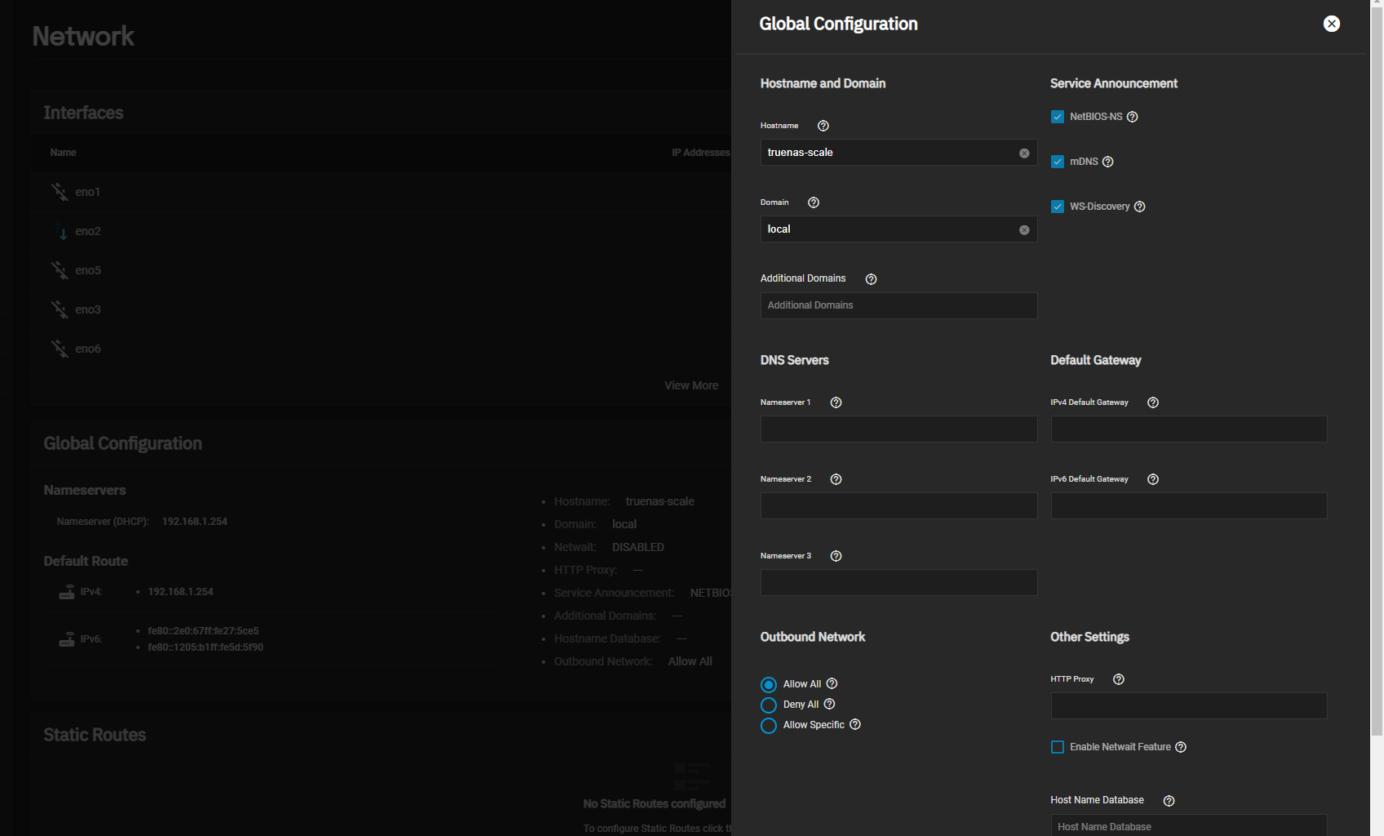The height and width of the screenshot is (836, 1384).
Task: Select the Deny All radio button
Action: [768, 705]
